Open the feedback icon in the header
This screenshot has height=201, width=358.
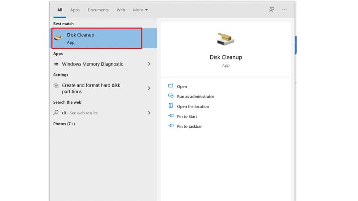click(x=271, y=10)
